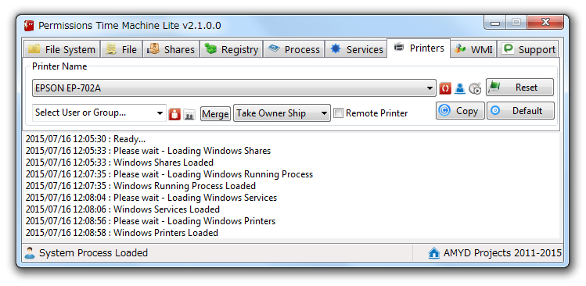Click the Reset button
This screenshot has height=286, width=586.
(x=519, y=88)
